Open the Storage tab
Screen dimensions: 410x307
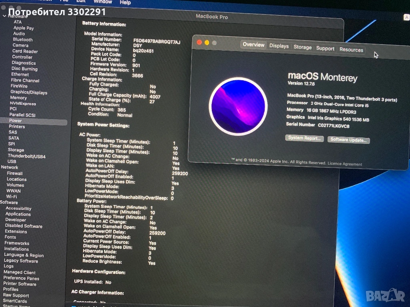click(302, 47)
